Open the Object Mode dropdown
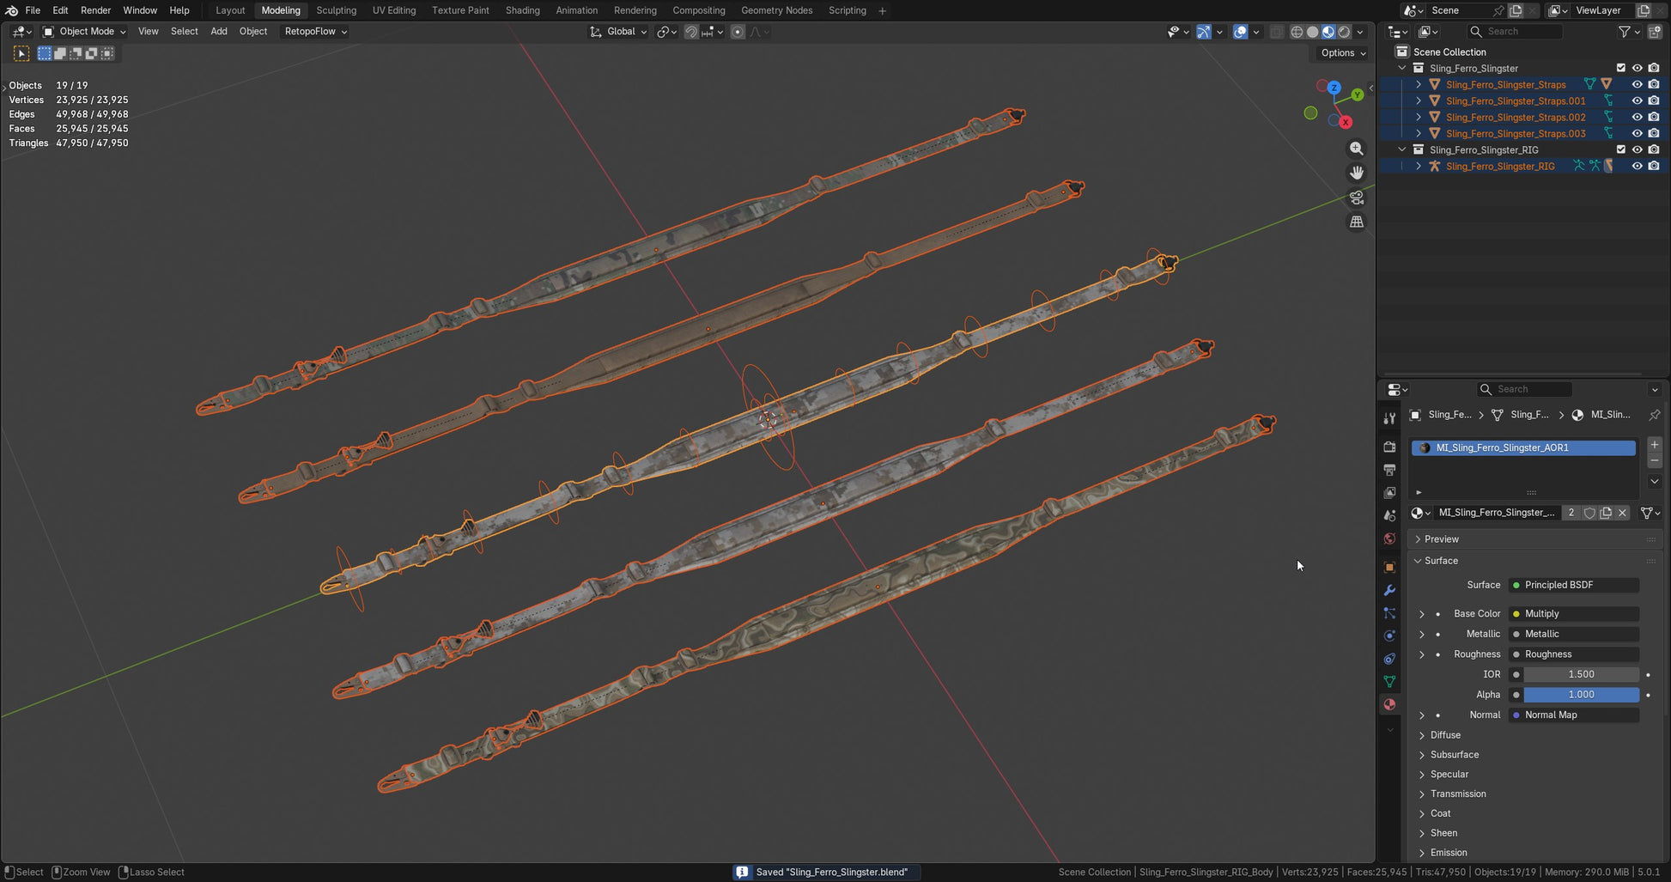 85,32
